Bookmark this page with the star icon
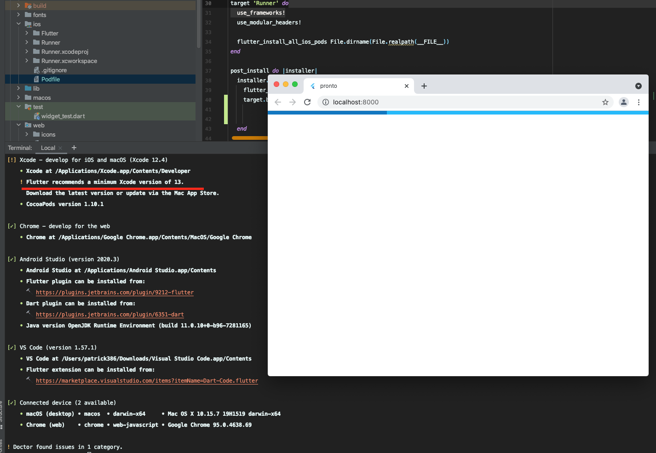 click(x=605, y=102)
